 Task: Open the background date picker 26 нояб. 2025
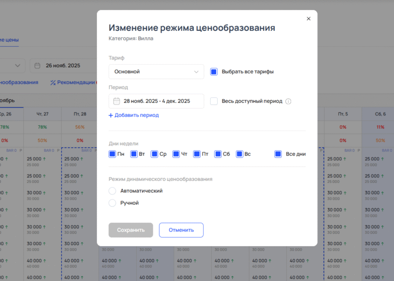click(63, 66)
